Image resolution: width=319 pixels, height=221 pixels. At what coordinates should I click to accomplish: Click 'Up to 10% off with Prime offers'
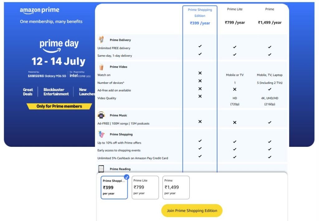pyautogui.click(x=119, y=143)
